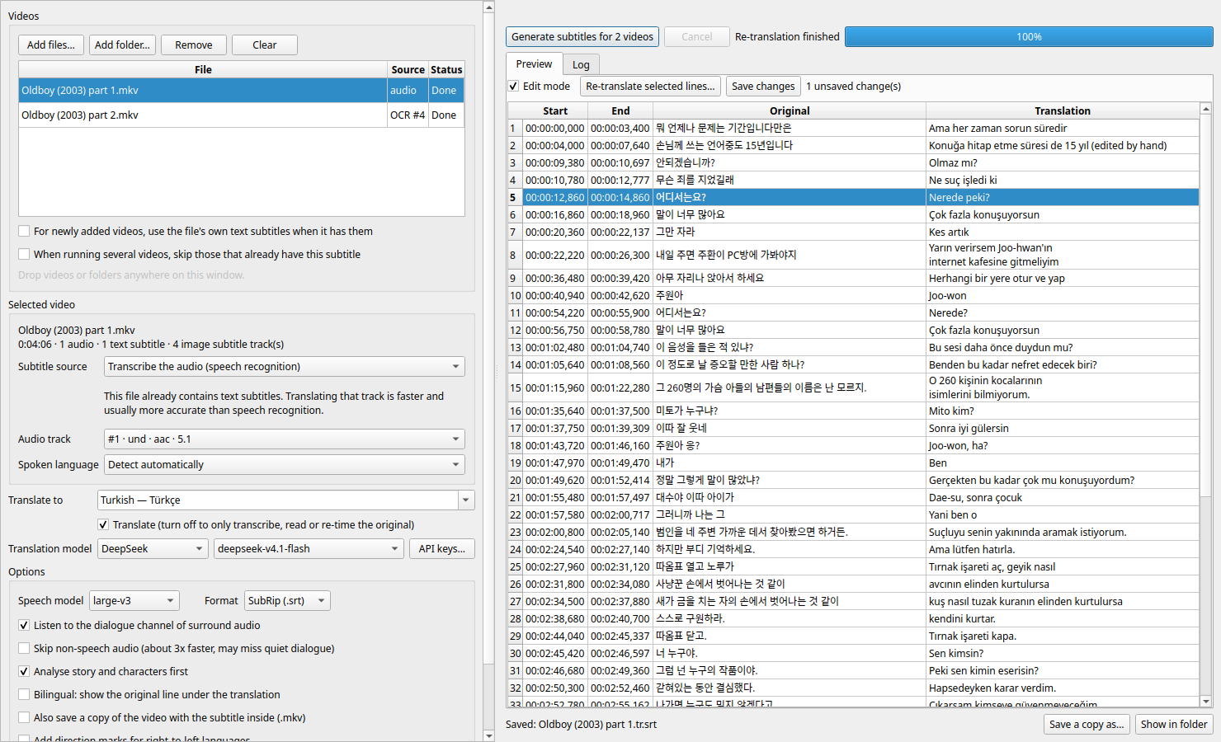This screenshot has width=1221, height=742.
Task: Open the API keys... dialog
Action: 442,549
